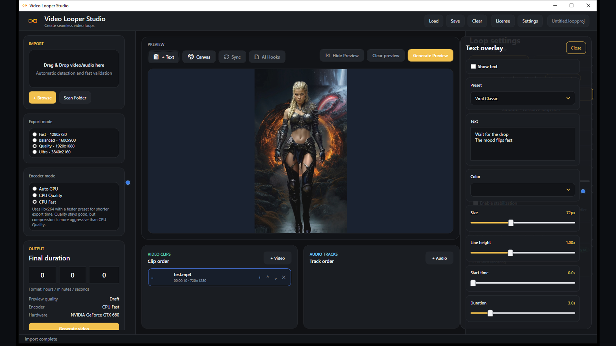Screen dimensions: 616x346
Task: Add a clip with + Video button
Action: tap(278, 258)
